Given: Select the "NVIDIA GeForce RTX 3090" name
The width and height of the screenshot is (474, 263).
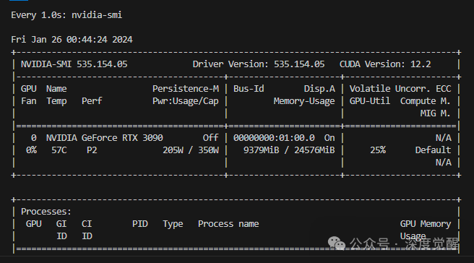Looking at the screenshot, I should 105,138.
